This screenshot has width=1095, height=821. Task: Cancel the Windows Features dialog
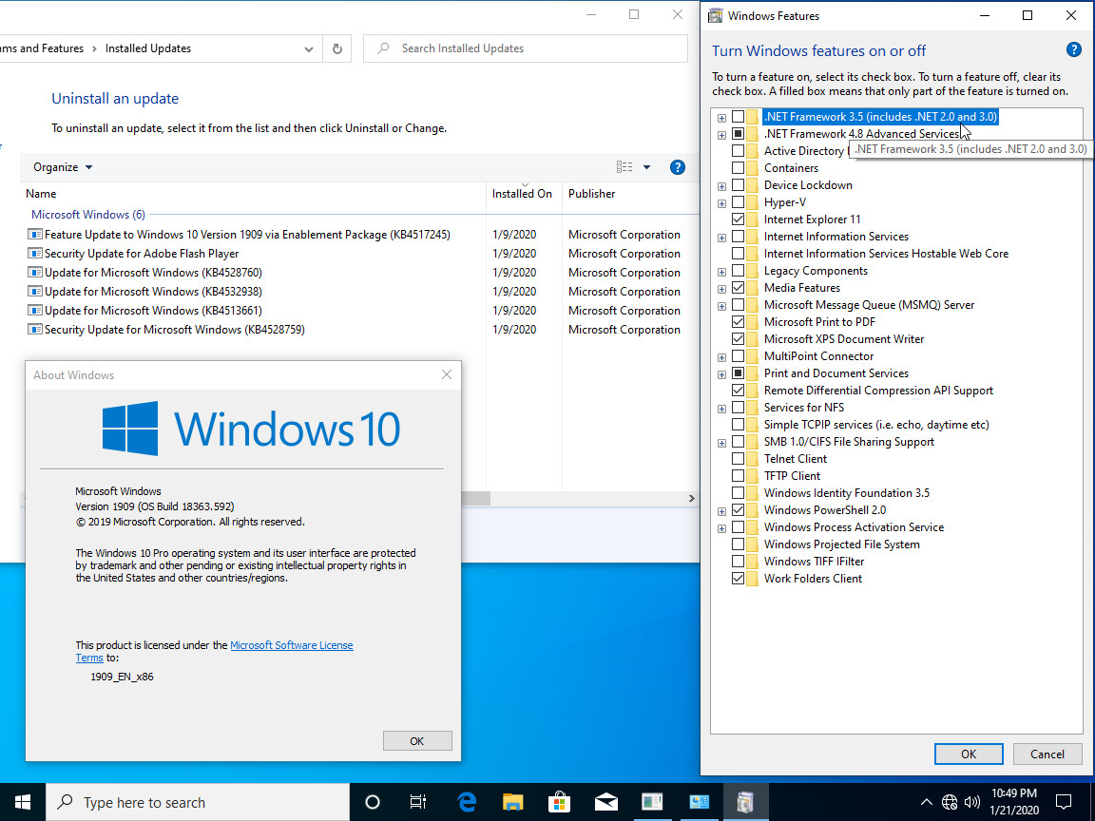pos(1047,754)
